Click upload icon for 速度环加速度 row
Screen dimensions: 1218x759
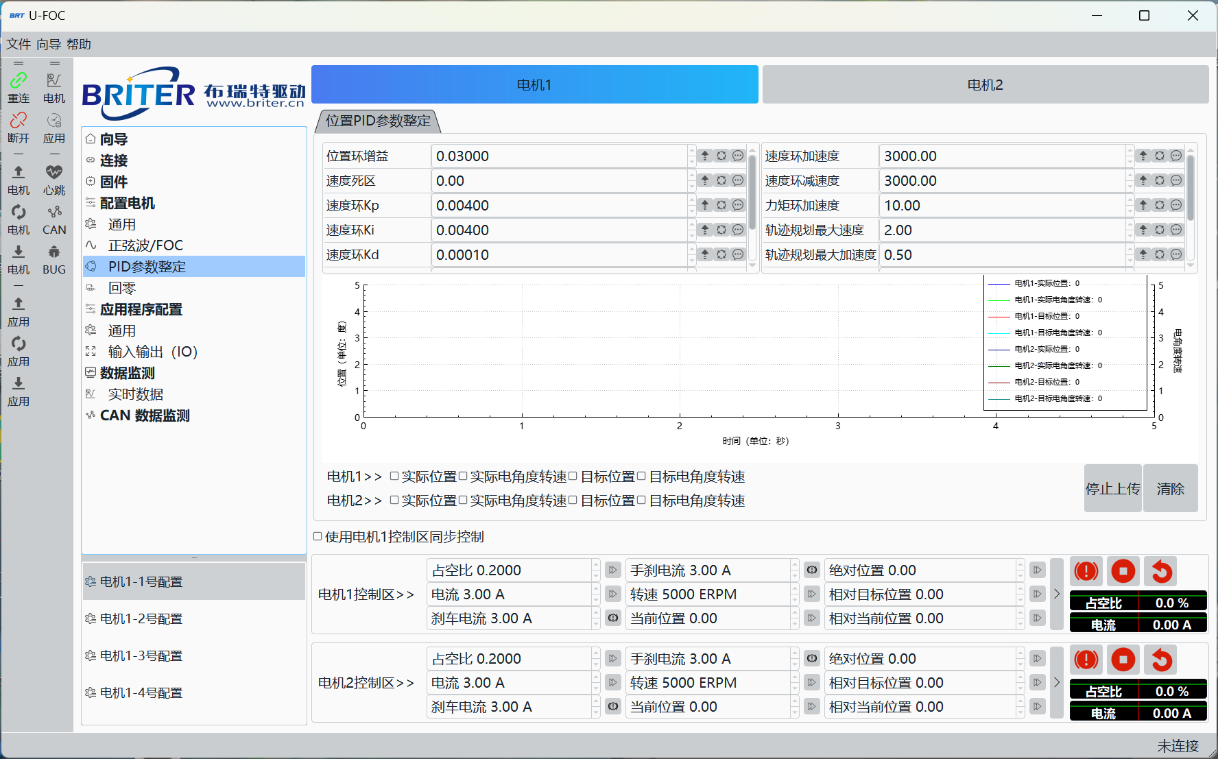(x=1143, y=156)
